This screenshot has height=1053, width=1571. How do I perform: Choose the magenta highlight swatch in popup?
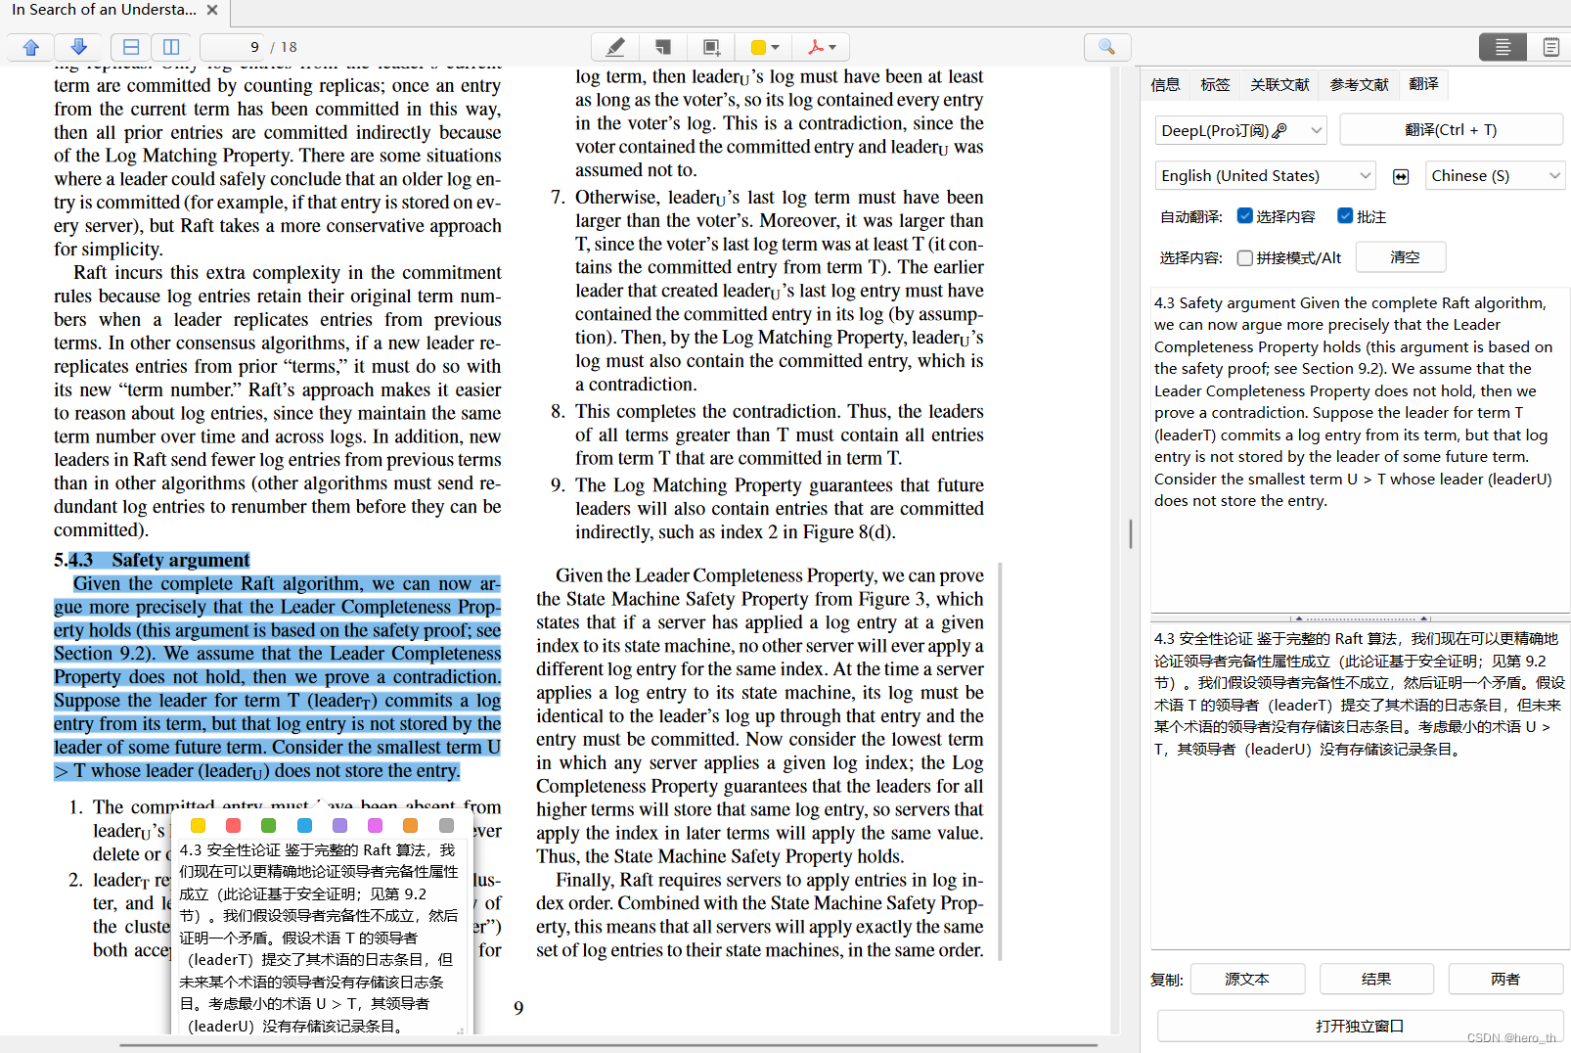click(375, 826)
